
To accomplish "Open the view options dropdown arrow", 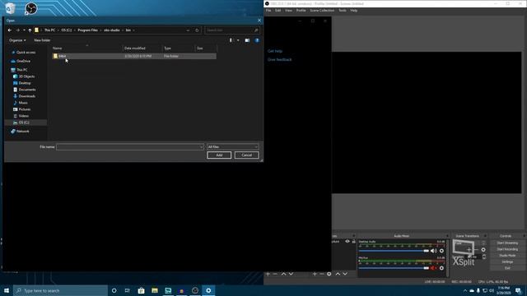I will click(238, 40).
